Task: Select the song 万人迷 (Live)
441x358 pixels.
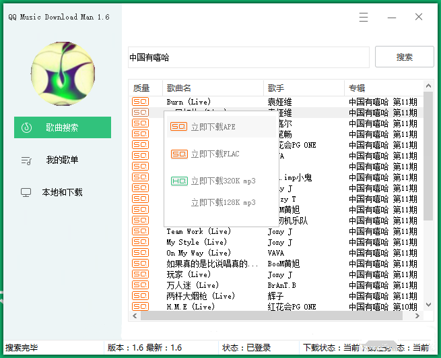Action: 193,285
